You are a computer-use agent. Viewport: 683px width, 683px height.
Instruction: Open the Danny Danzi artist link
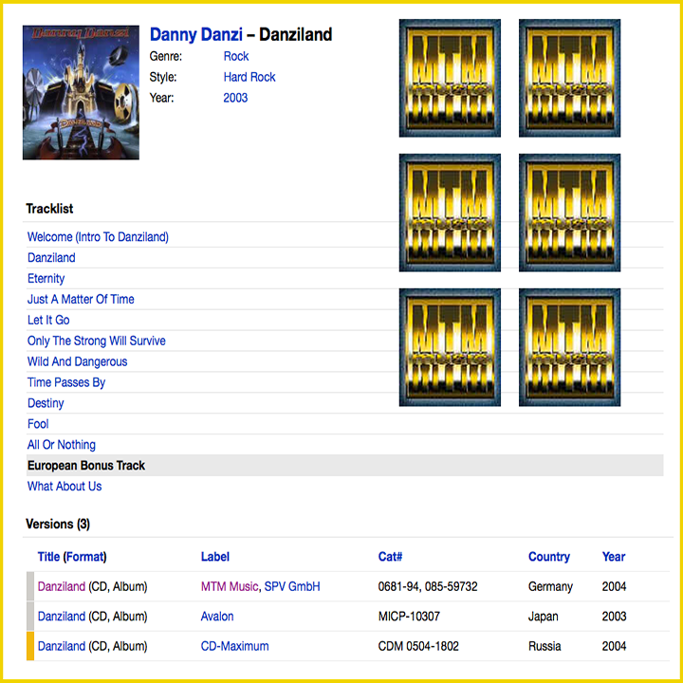pos(195,35)
